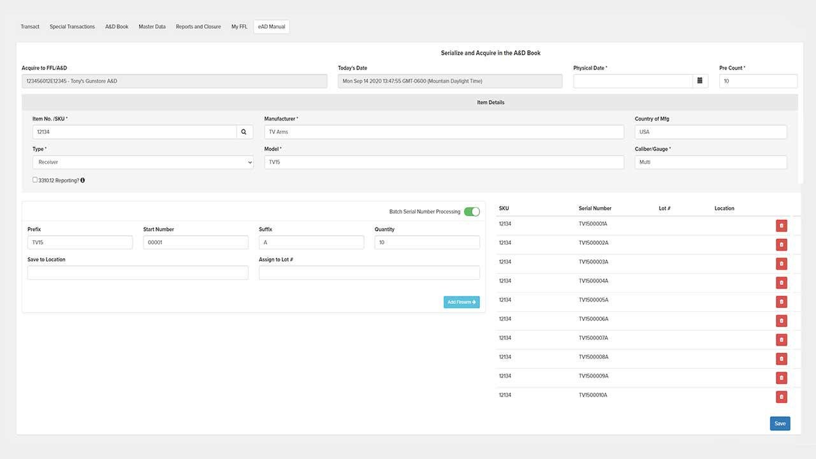Toggle Batch Serial Number Processing switch
This screenshot has width=816, height=459.
click(472, 212)
